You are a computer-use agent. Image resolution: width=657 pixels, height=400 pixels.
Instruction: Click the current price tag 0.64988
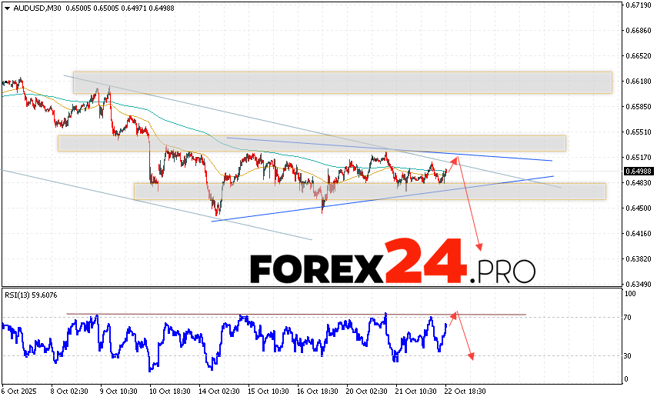pyautogui.click(x=639, y=171)
